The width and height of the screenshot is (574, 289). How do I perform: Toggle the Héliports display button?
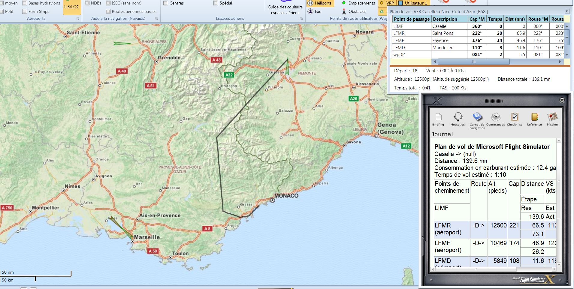320,3
